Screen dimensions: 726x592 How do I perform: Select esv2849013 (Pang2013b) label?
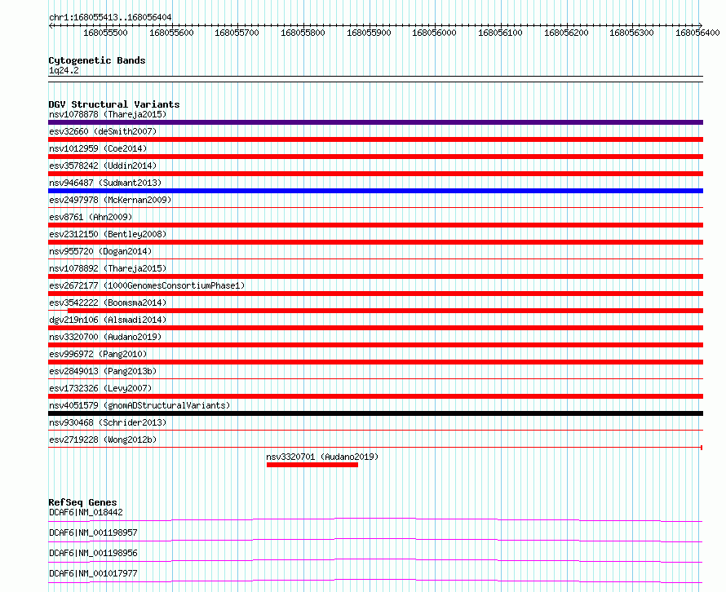(x=103, y=371)
